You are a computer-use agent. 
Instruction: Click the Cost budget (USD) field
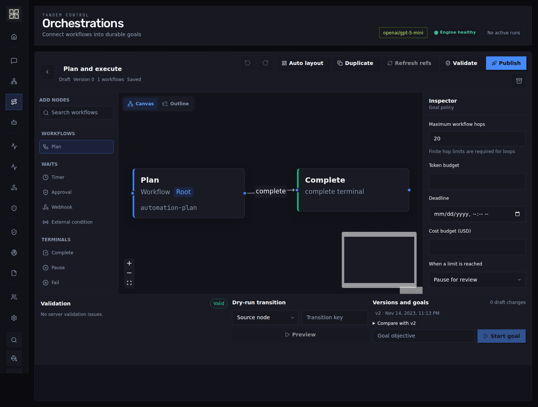coord(477,247)
